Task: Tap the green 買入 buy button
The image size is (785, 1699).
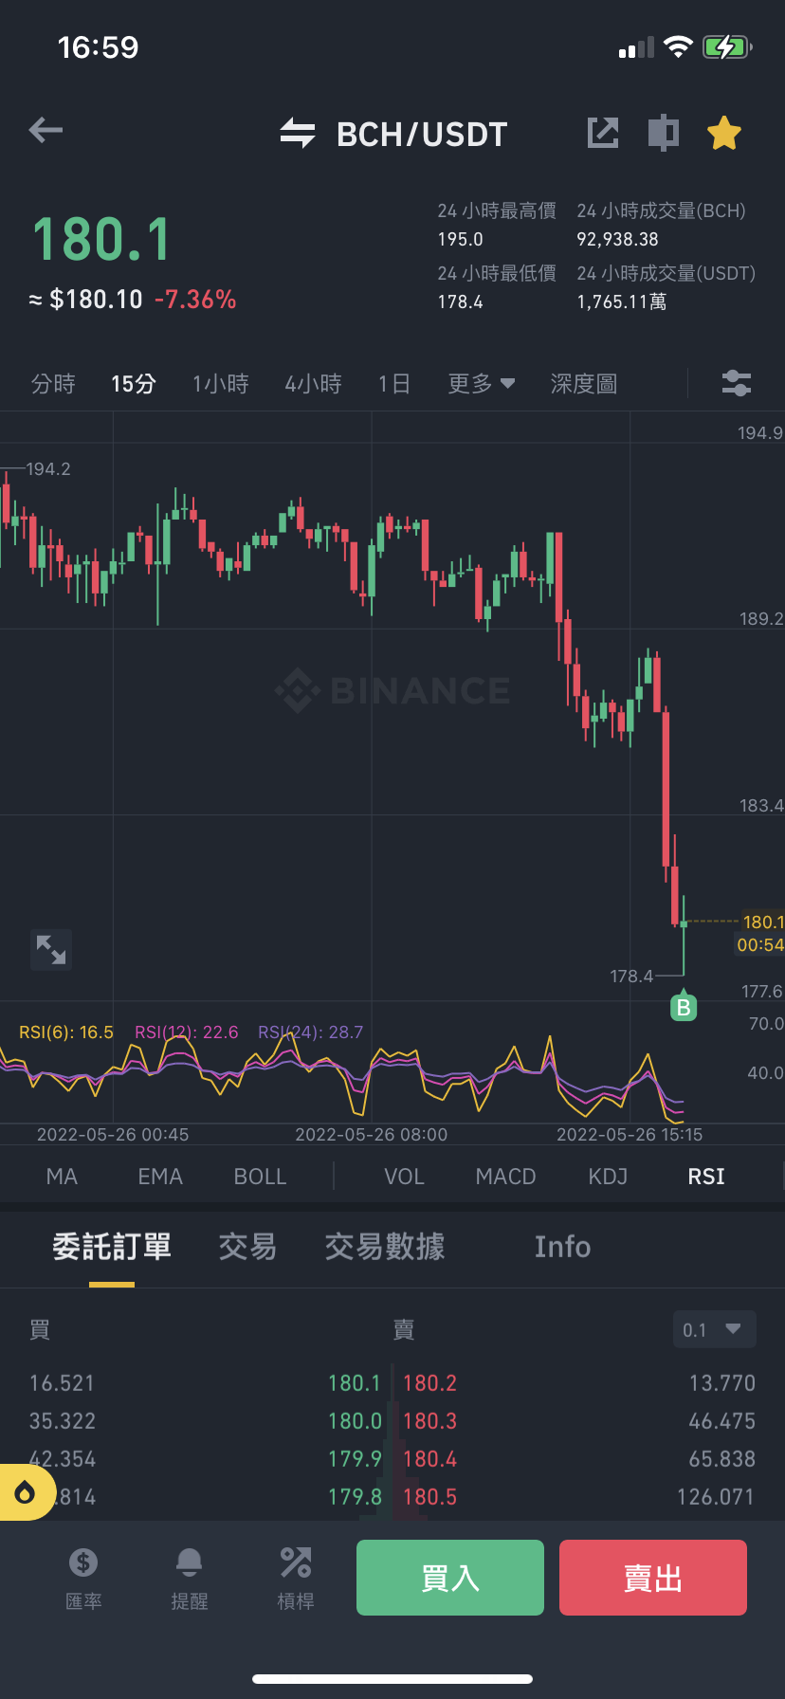Action: coord(450,1578)
